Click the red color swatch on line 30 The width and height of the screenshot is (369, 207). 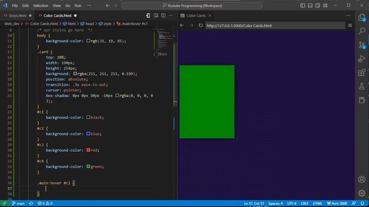coord(88,150)
